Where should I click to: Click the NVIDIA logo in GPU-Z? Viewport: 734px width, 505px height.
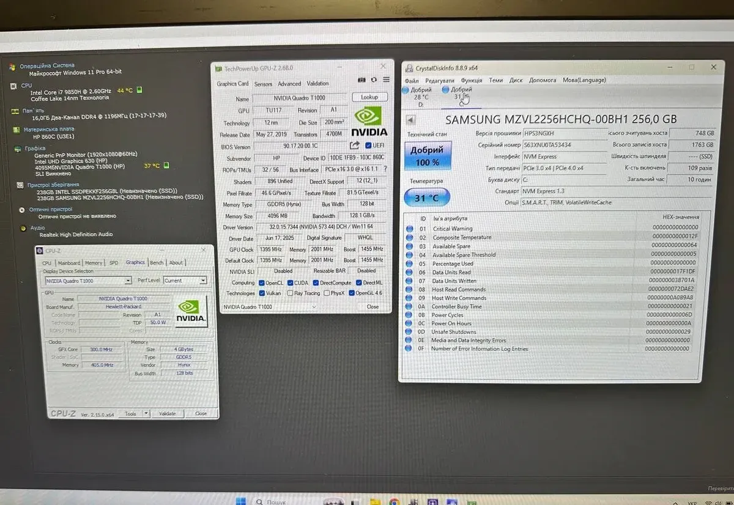tap(369, 121)
